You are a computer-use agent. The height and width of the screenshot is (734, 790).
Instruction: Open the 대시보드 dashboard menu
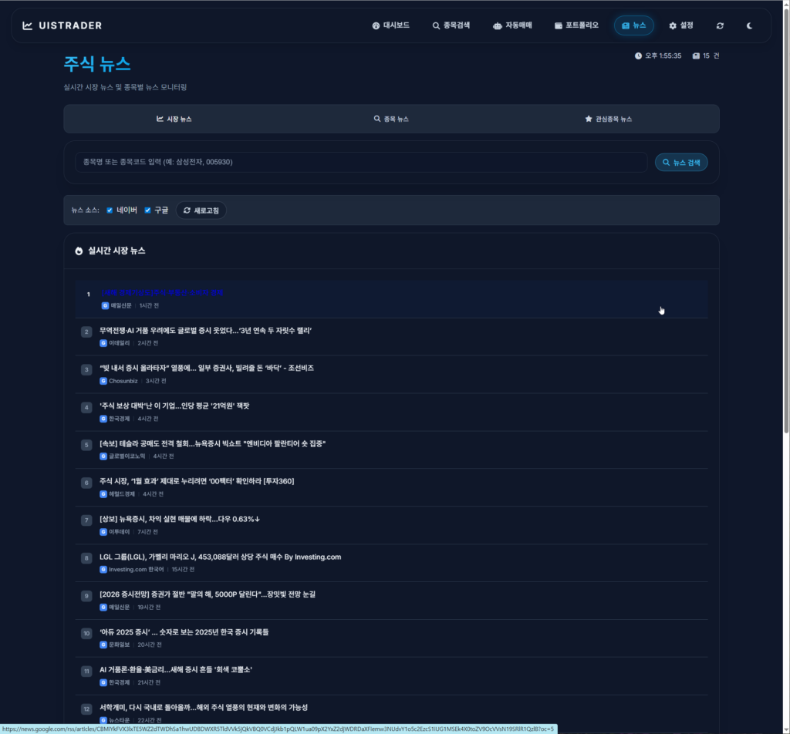point(390,25)
